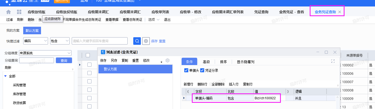Switch to the 凭证查询 tab
This screenshot has height=109, width=375.
(x=261, y=12)
